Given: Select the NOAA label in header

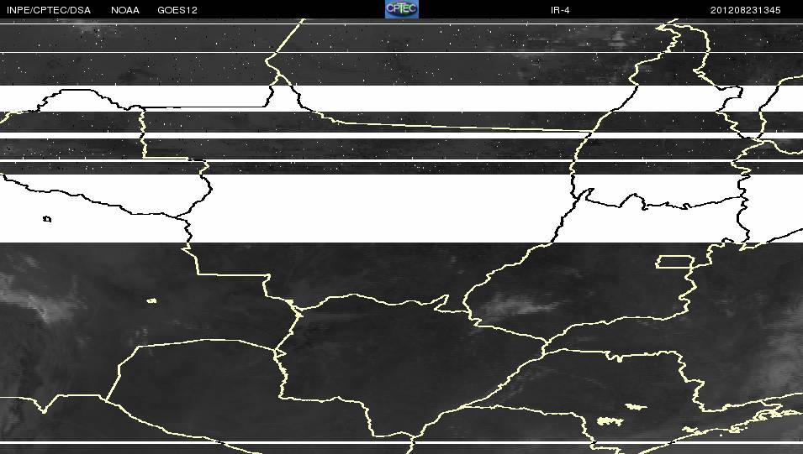Looking at the screenshot, I should (125, 10).
